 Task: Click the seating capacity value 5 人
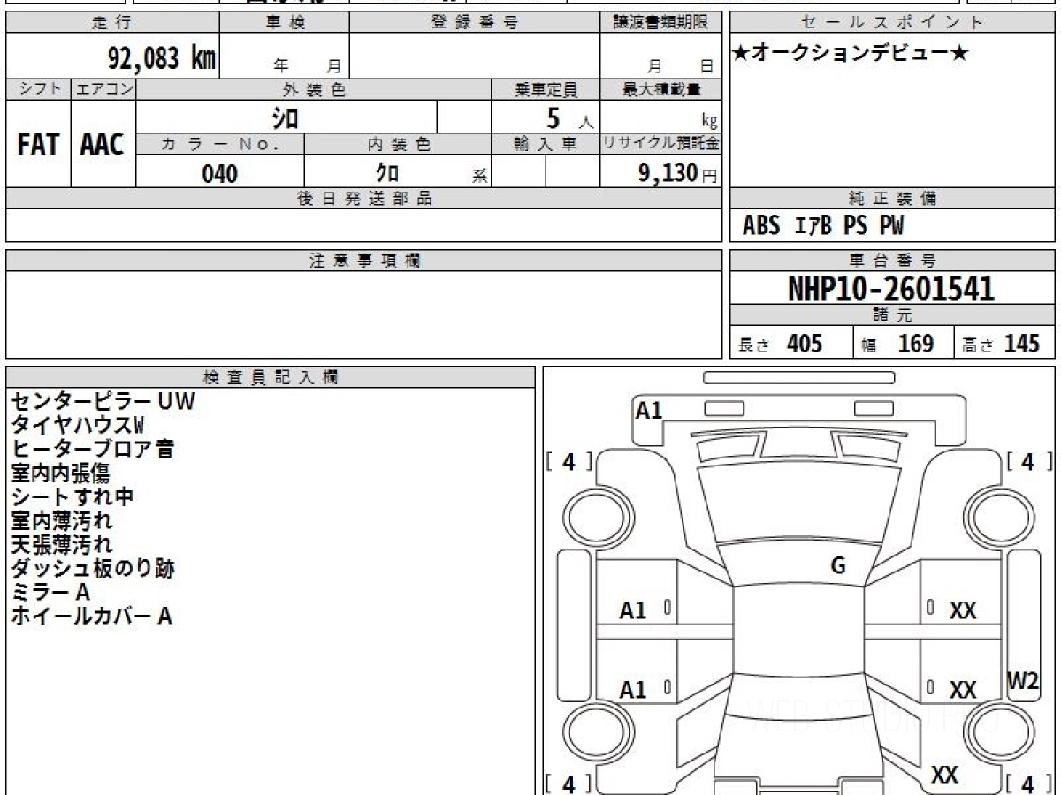pyautogui.click(x=569, y=117)
